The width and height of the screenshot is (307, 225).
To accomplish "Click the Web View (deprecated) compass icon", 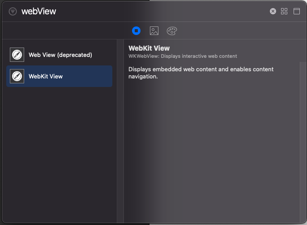I will 17,55.
